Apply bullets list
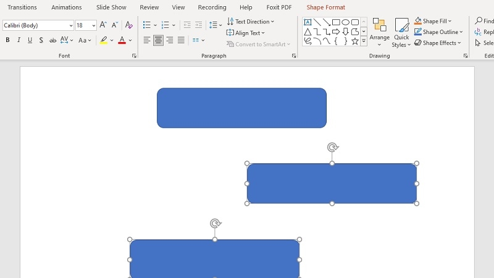This screenshot has height=278, width=494. (147, 25)
